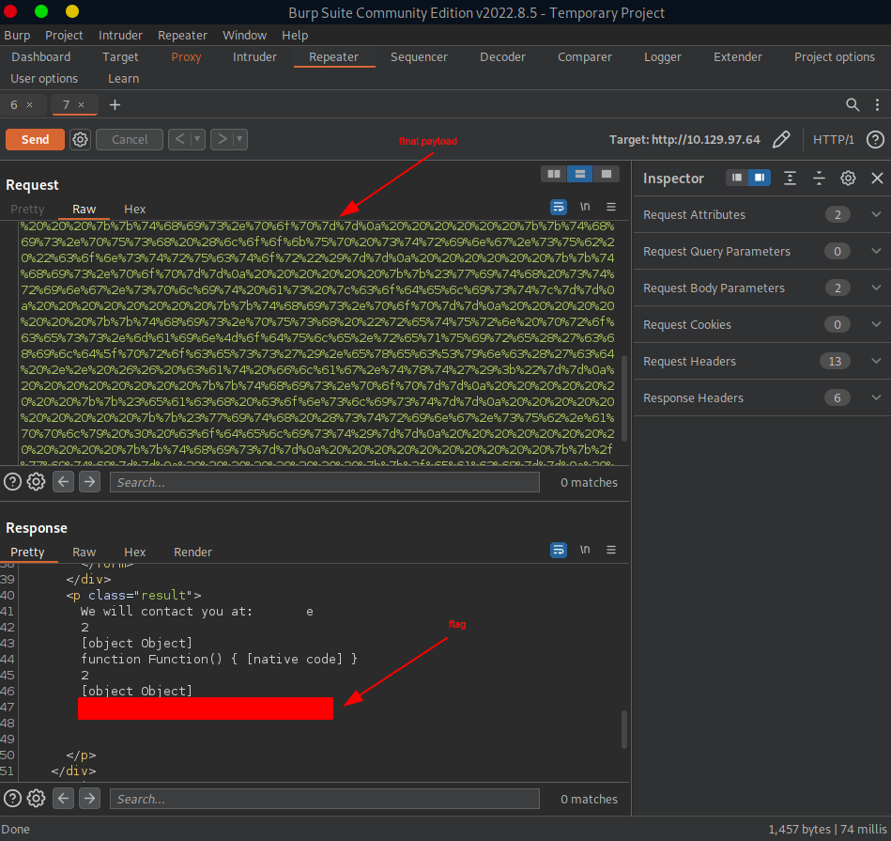Viewport: 891px width, 841px height.
Task: Click the search magnifier icon in tab bar
Action: point(853,104)
